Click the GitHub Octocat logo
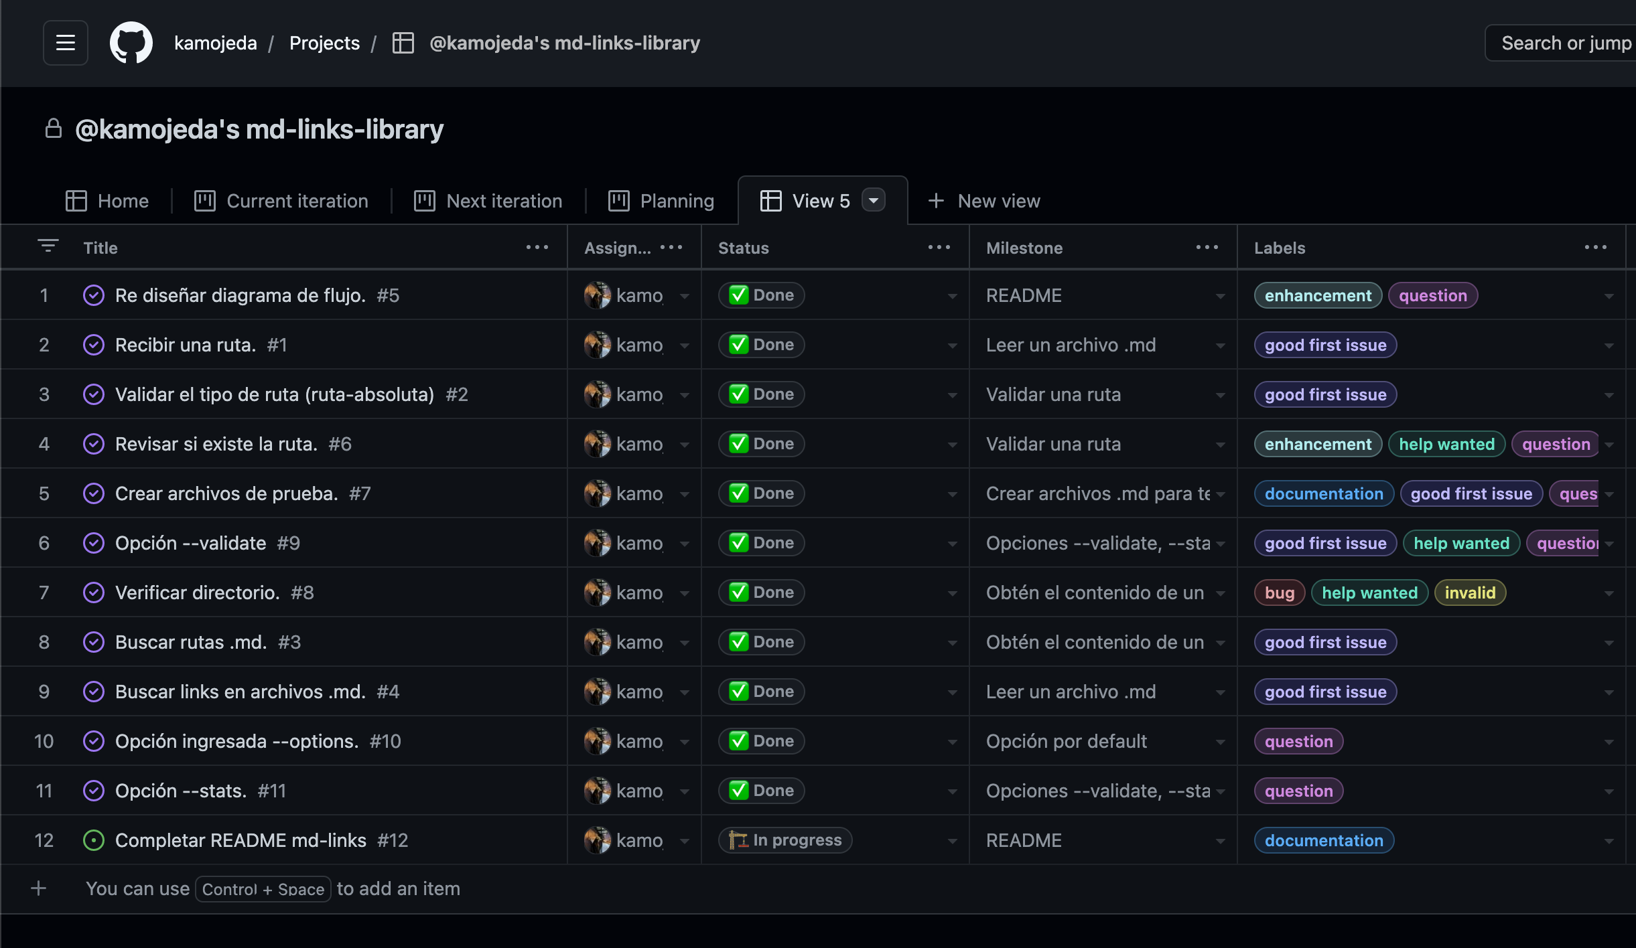Viewport: 1636px width, 948px height. coord(131,43)
